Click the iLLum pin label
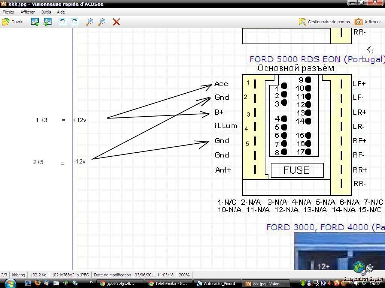The image size is (385, 288). pos(226,126)
